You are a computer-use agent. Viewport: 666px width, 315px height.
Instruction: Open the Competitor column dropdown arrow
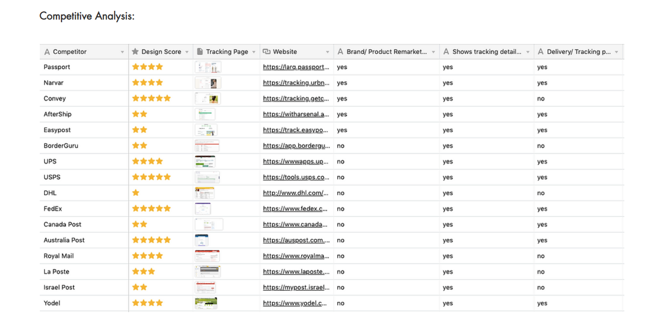[122, 52]
